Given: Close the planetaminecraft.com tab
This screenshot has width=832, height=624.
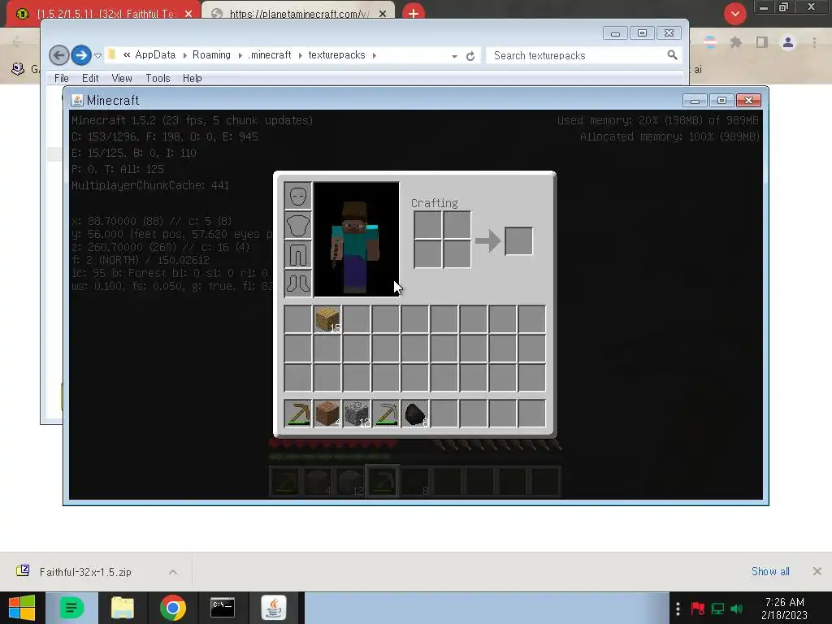Looking at the screenshot, I should [x=383, y=14].
